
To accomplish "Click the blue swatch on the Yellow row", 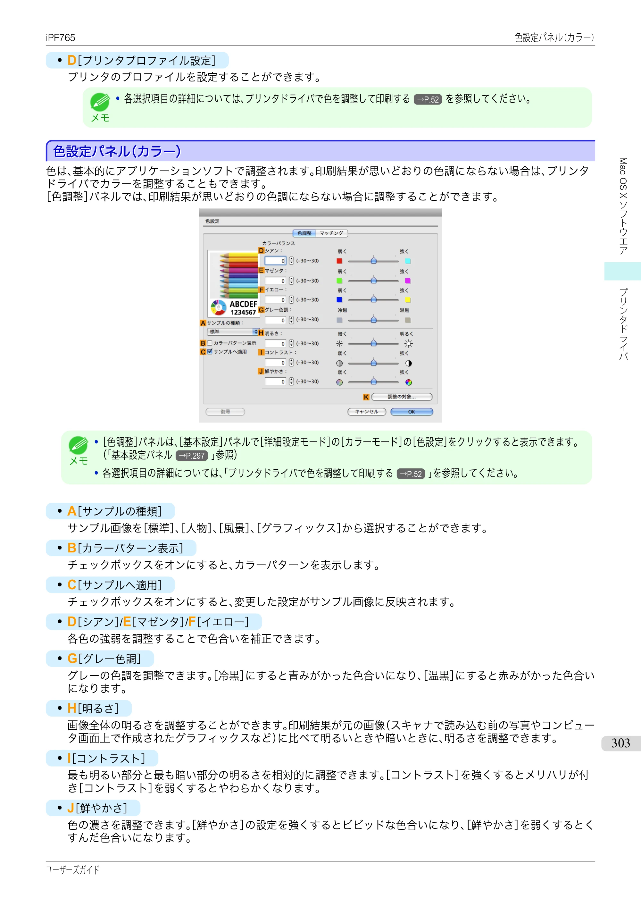I will tap(339, 299).
